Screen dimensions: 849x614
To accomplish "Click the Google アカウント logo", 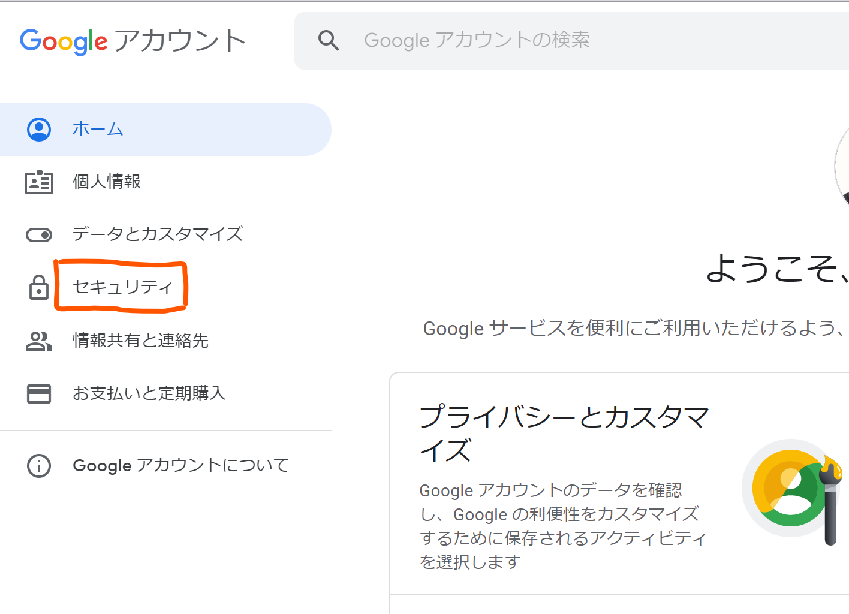I will (x=133, y=41).
